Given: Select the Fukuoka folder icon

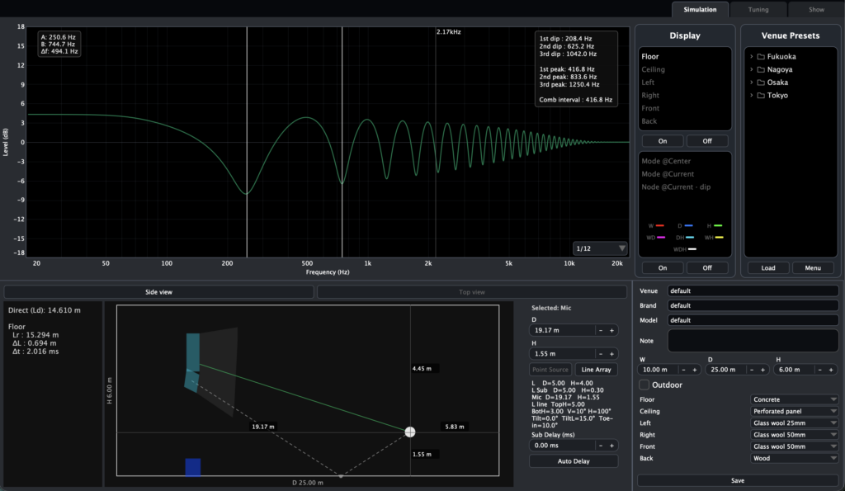Looking at the screenshot, I should pyautogui.click(x=761, y=57).
